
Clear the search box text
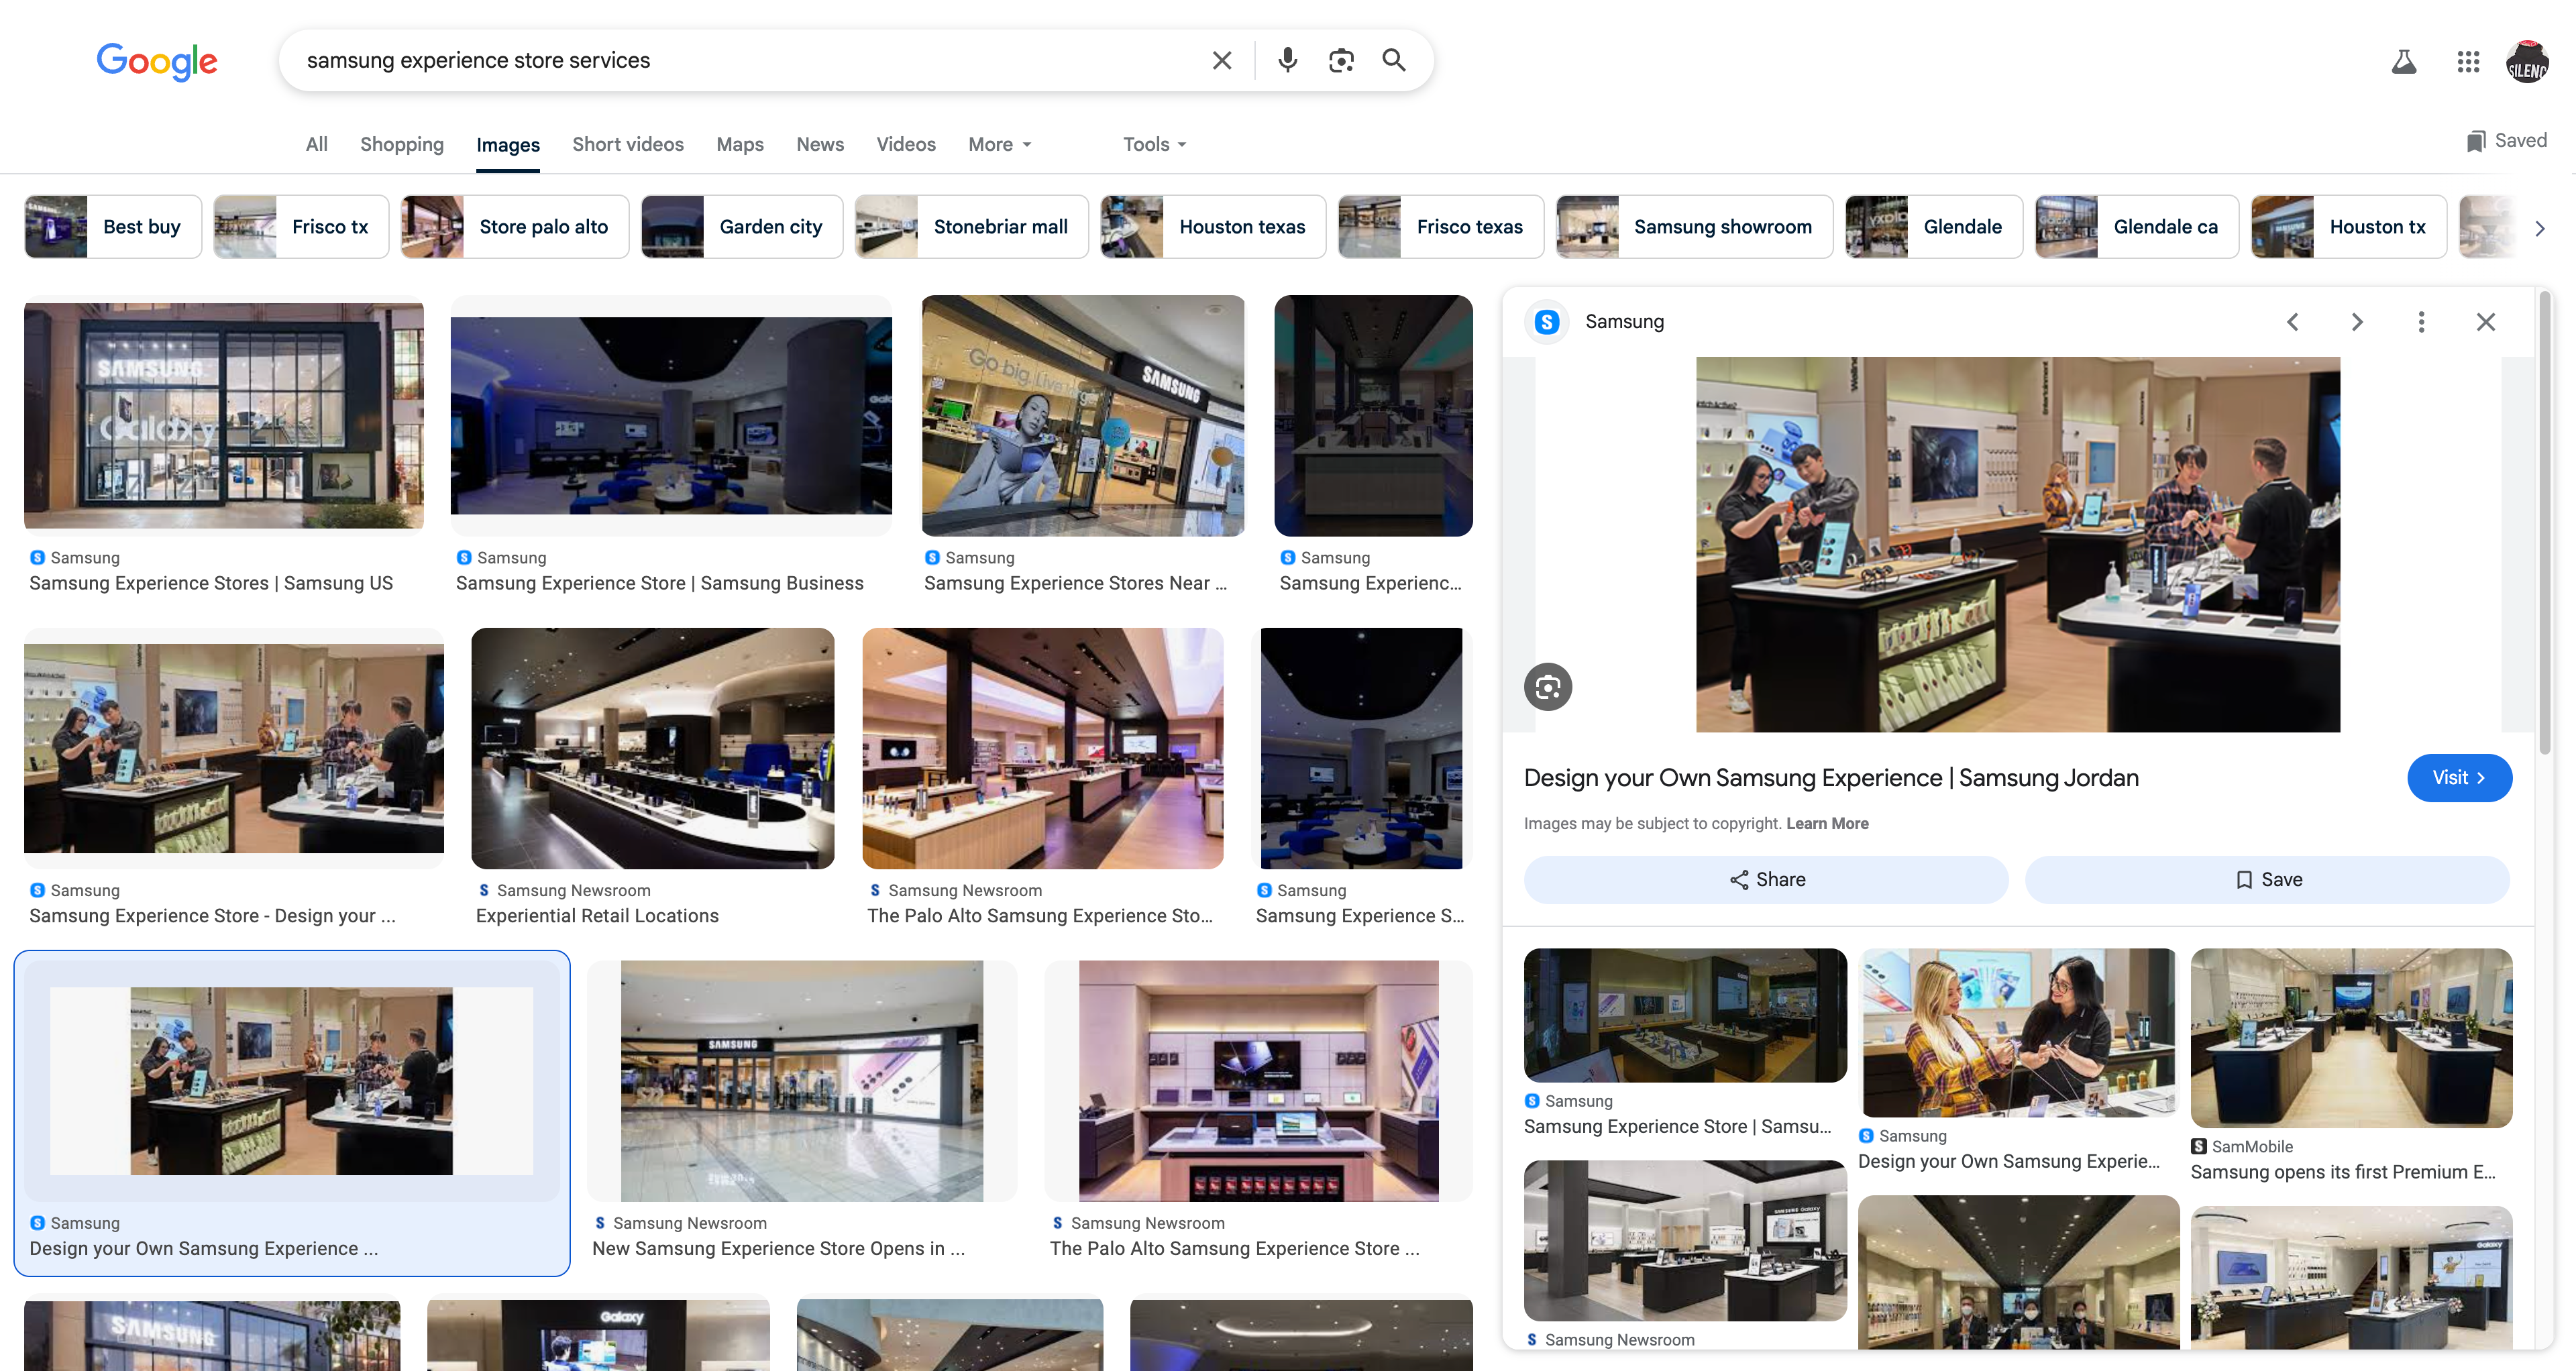point(1221,60)
